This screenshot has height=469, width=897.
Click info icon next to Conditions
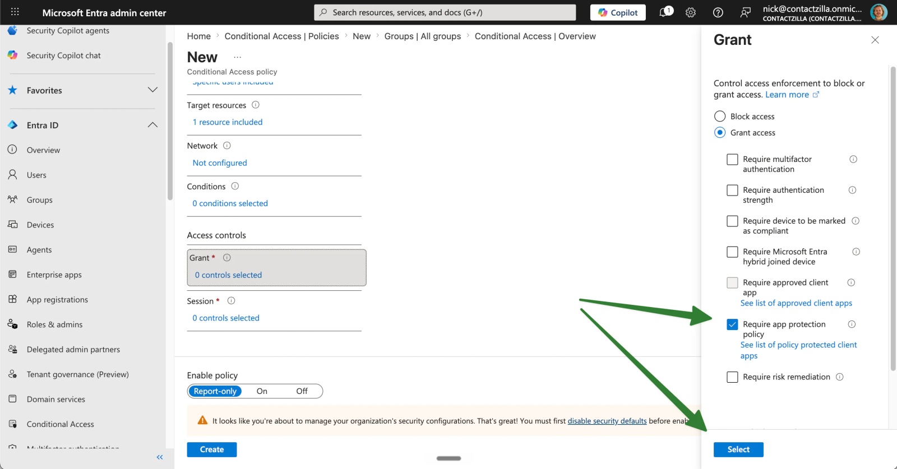[x=235, y=186]
